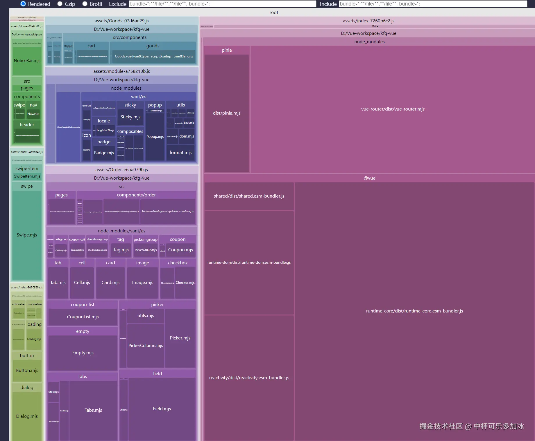
Task: Open the assets/module-a758210b.js bundle node
Action: point(122,71)
